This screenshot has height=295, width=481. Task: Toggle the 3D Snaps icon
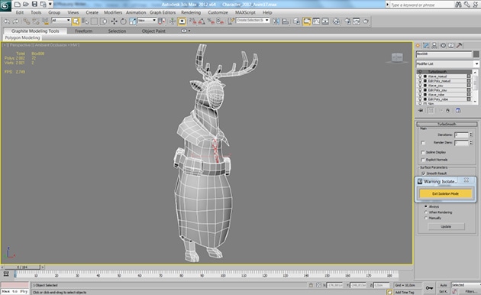tap(192, 21)
